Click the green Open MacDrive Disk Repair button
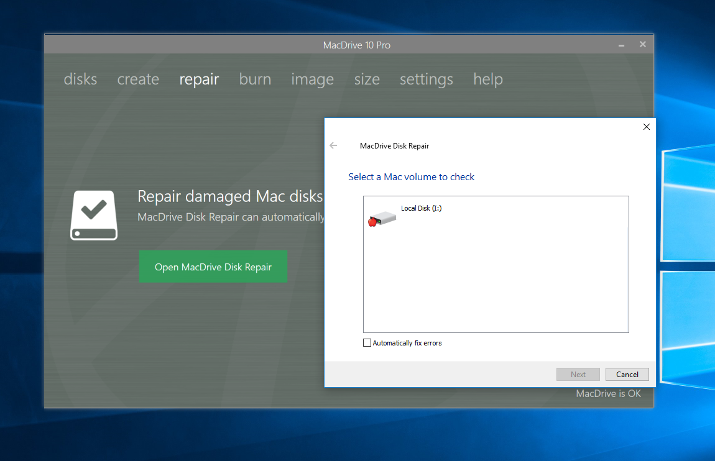715x461 pixels. tap(213, 267)
